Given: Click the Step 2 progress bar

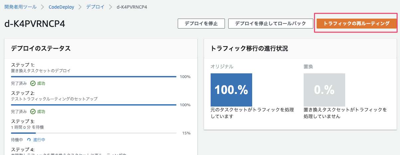Looking at the screenshot, I should click(94, 105).
